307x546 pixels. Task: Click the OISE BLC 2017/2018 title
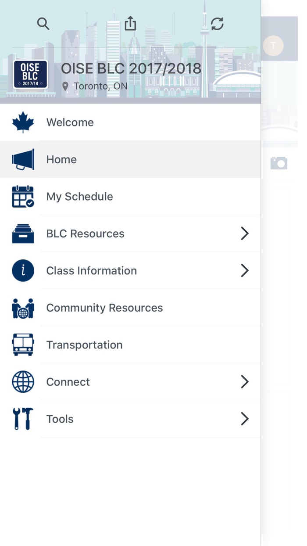click(x=131, y=68)
